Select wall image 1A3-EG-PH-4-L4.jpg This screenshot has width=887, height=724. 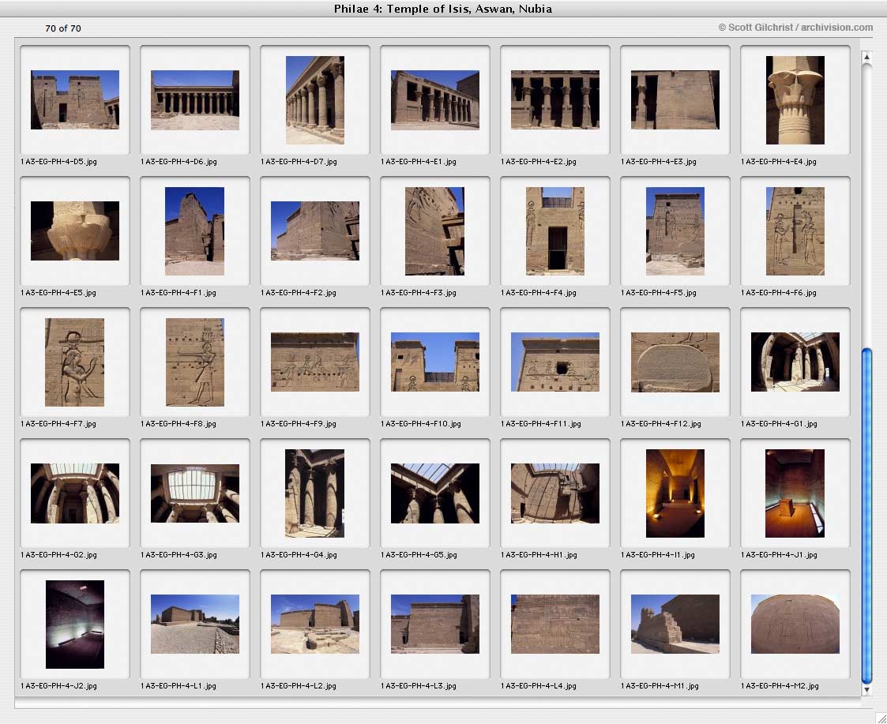pyautogui.click(x=555, y=624)
